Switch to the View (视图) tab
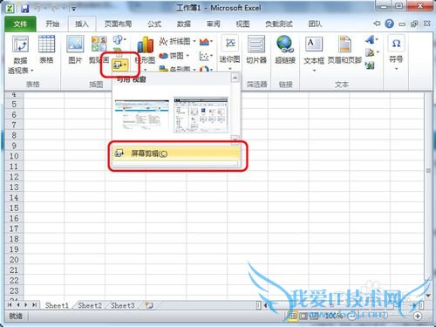Viewport: 436px width, 327px height. click(242, 24)
